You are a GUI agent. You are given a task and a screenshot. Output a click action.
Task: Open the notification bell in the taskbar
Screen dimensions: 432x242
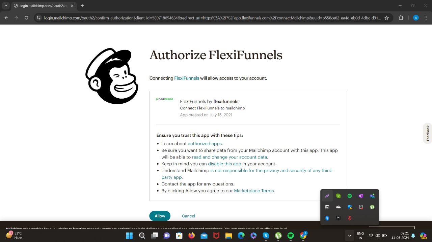[413, 236]
